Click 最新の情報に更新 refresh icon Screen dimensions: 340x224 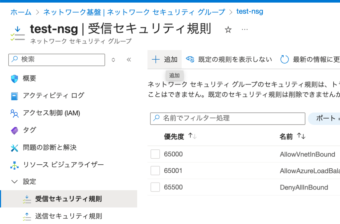(285, 60)
